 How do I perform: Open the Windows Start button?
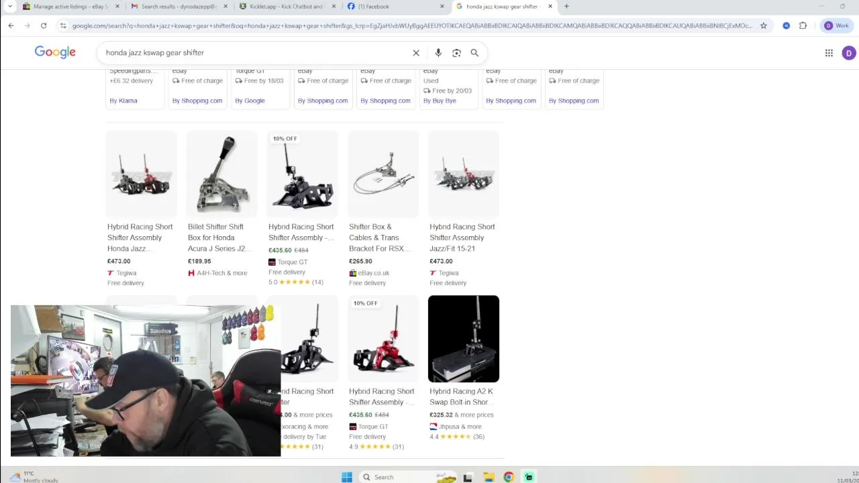pos(347,477)
